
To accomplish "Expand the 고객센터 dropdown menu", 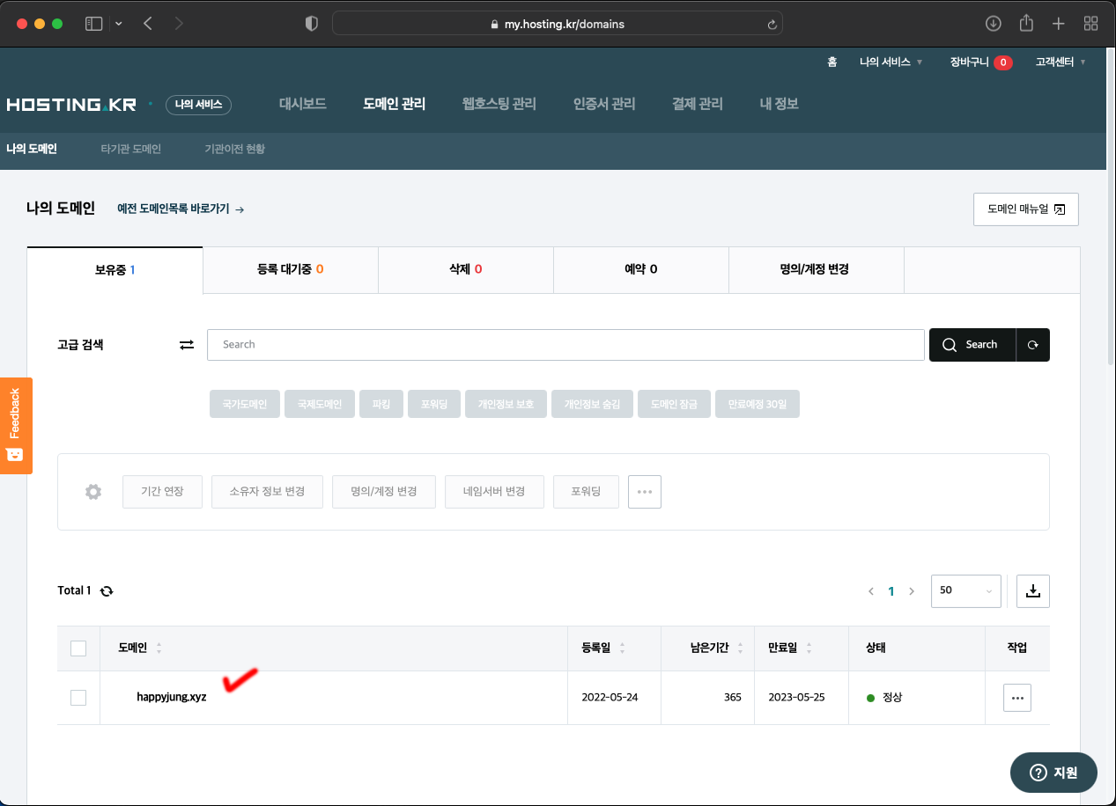I will (x=1060, y=62).
